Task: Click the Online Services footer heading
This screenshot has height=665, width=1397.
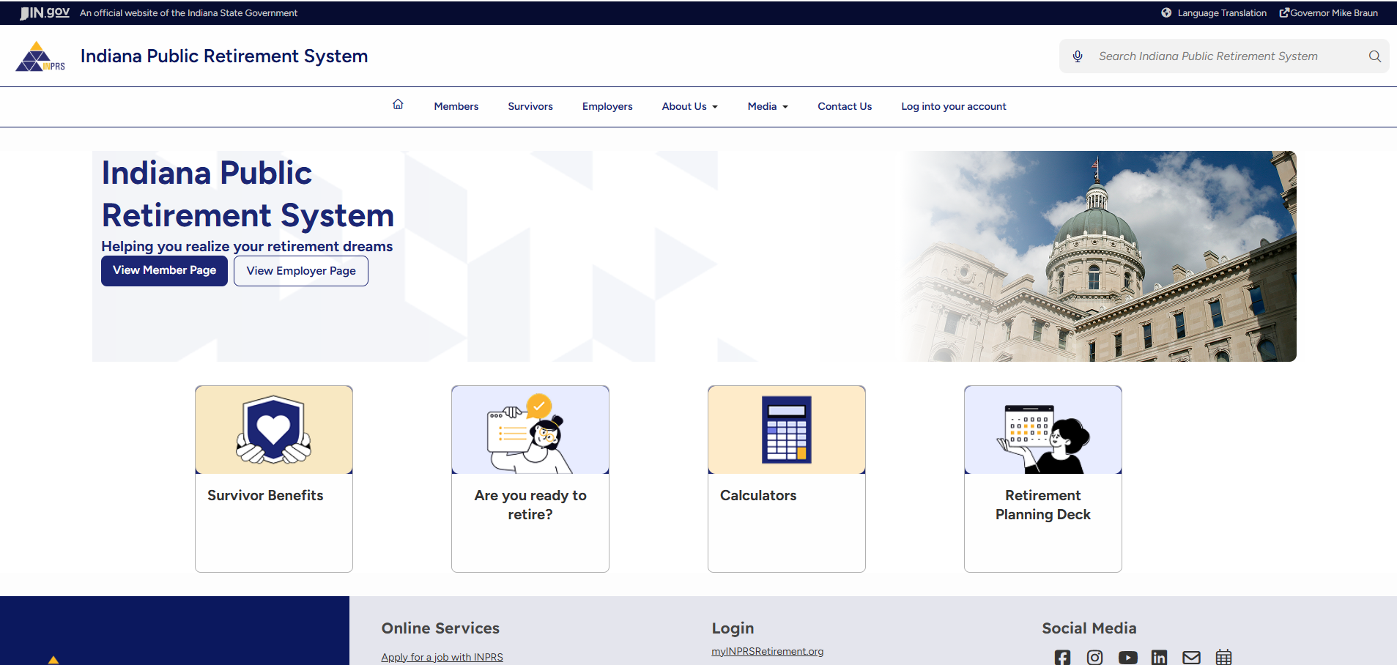Action: click(x=440, y=628)
